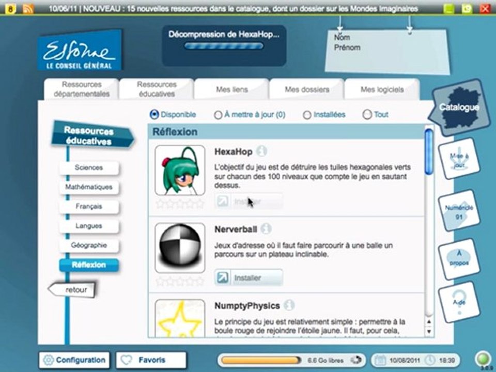Click the news ticker headline text
This screenshot has height=372, width=496.
click(234, 9)
